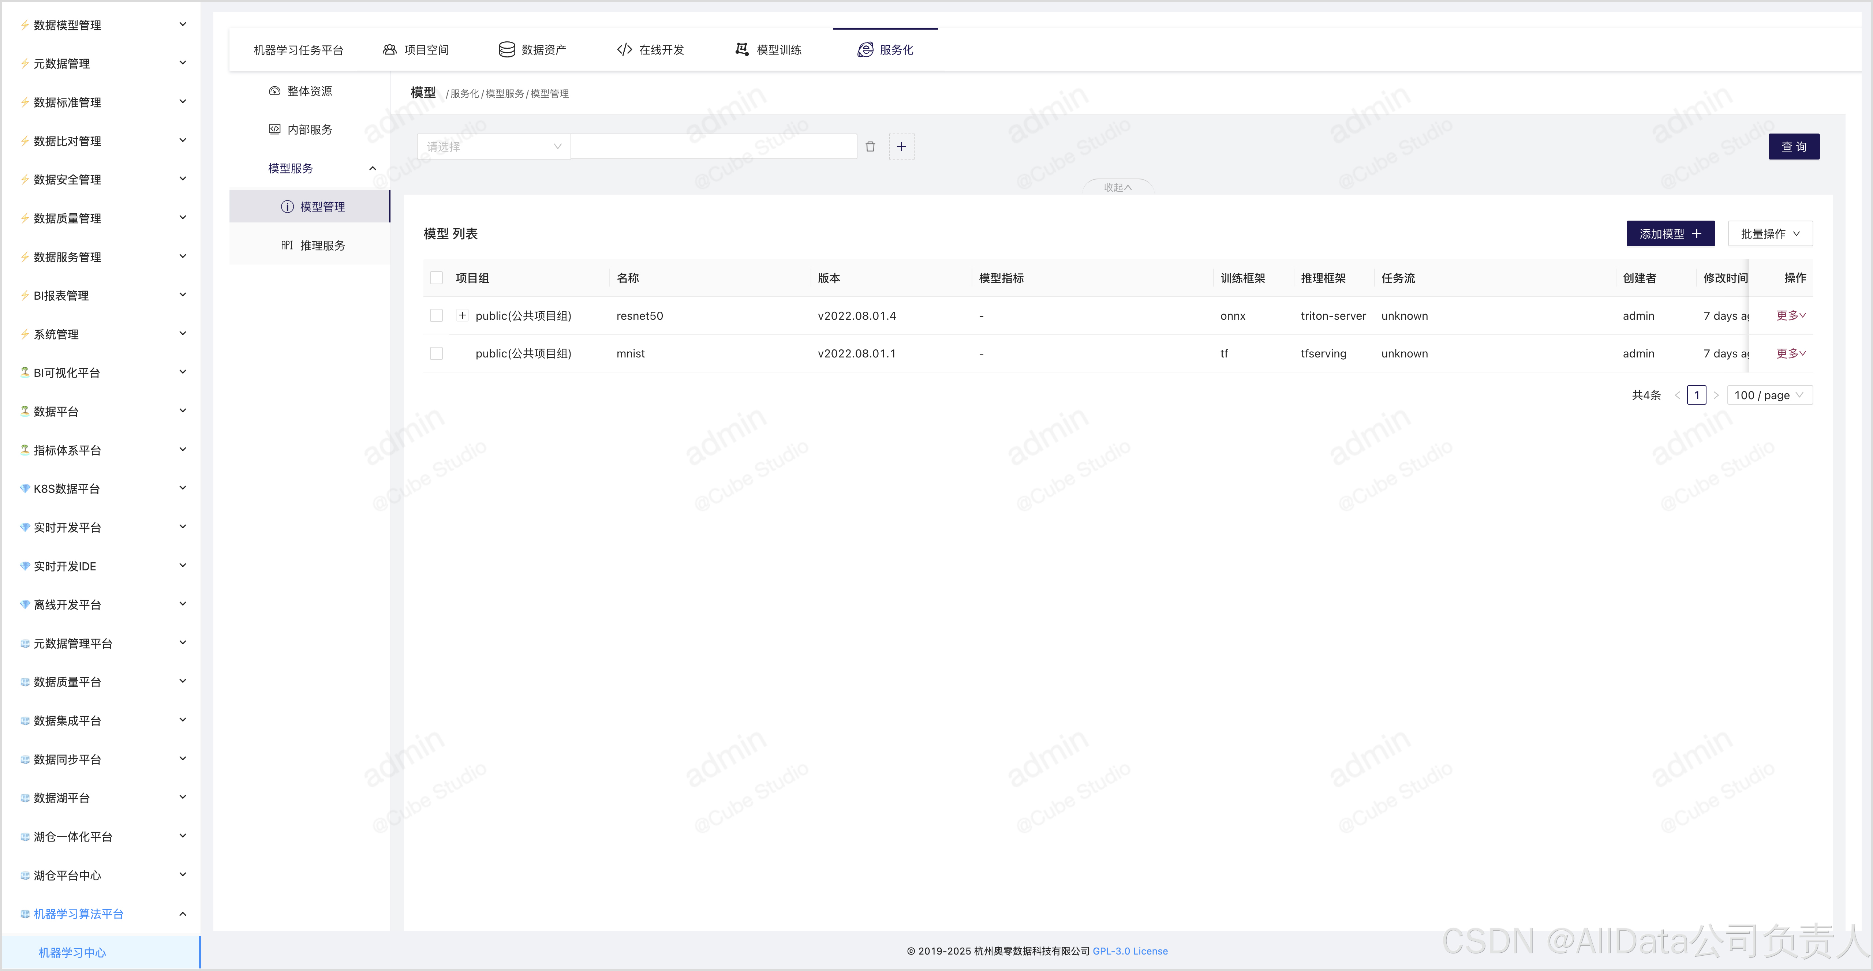Image resolution: width=1873 pixels, height=971 pixels.
Task: Click icon beside 机器学习算法平台
Action: (25, 914)
